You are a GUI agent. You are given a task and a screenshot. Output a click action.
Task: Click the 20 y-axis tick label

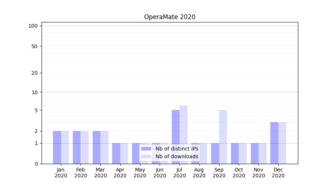pos(35,73)
